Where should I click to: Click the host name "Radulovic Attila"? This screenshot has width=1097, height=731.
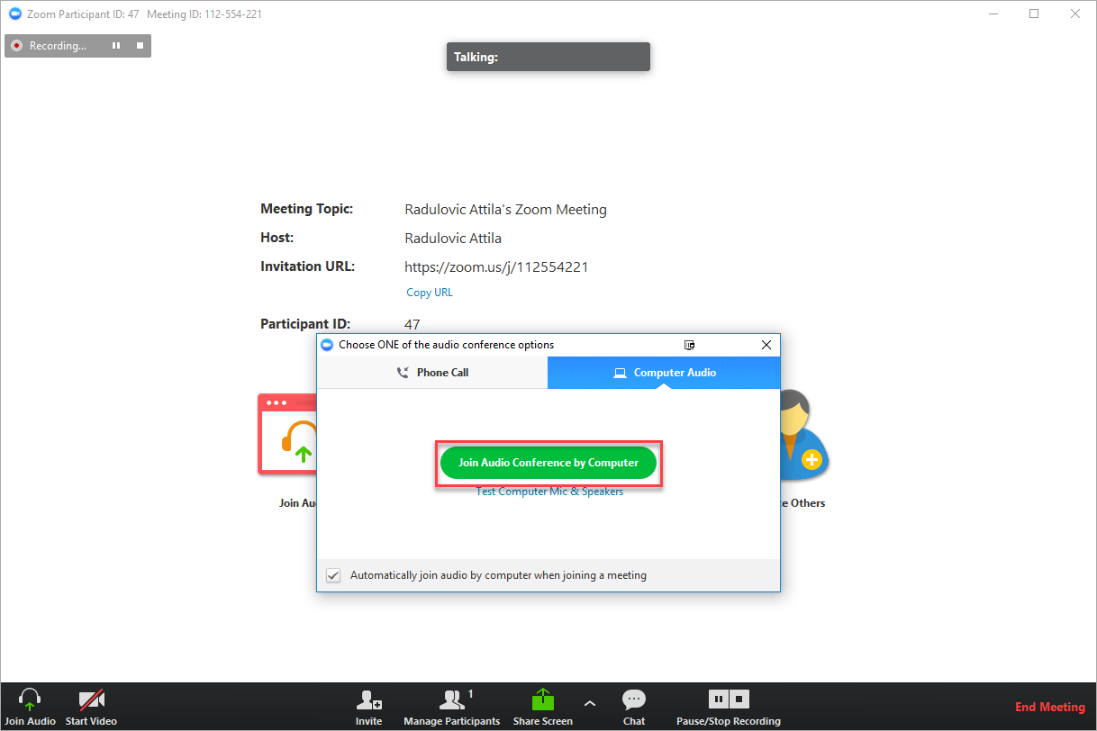coord(453,239)
